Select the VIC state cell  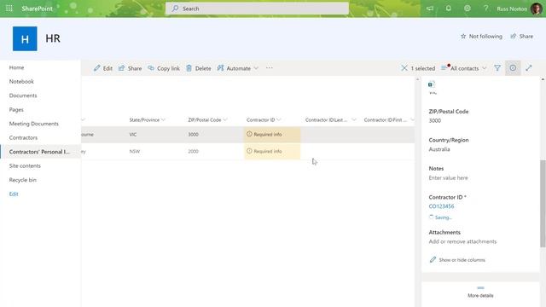133,135
